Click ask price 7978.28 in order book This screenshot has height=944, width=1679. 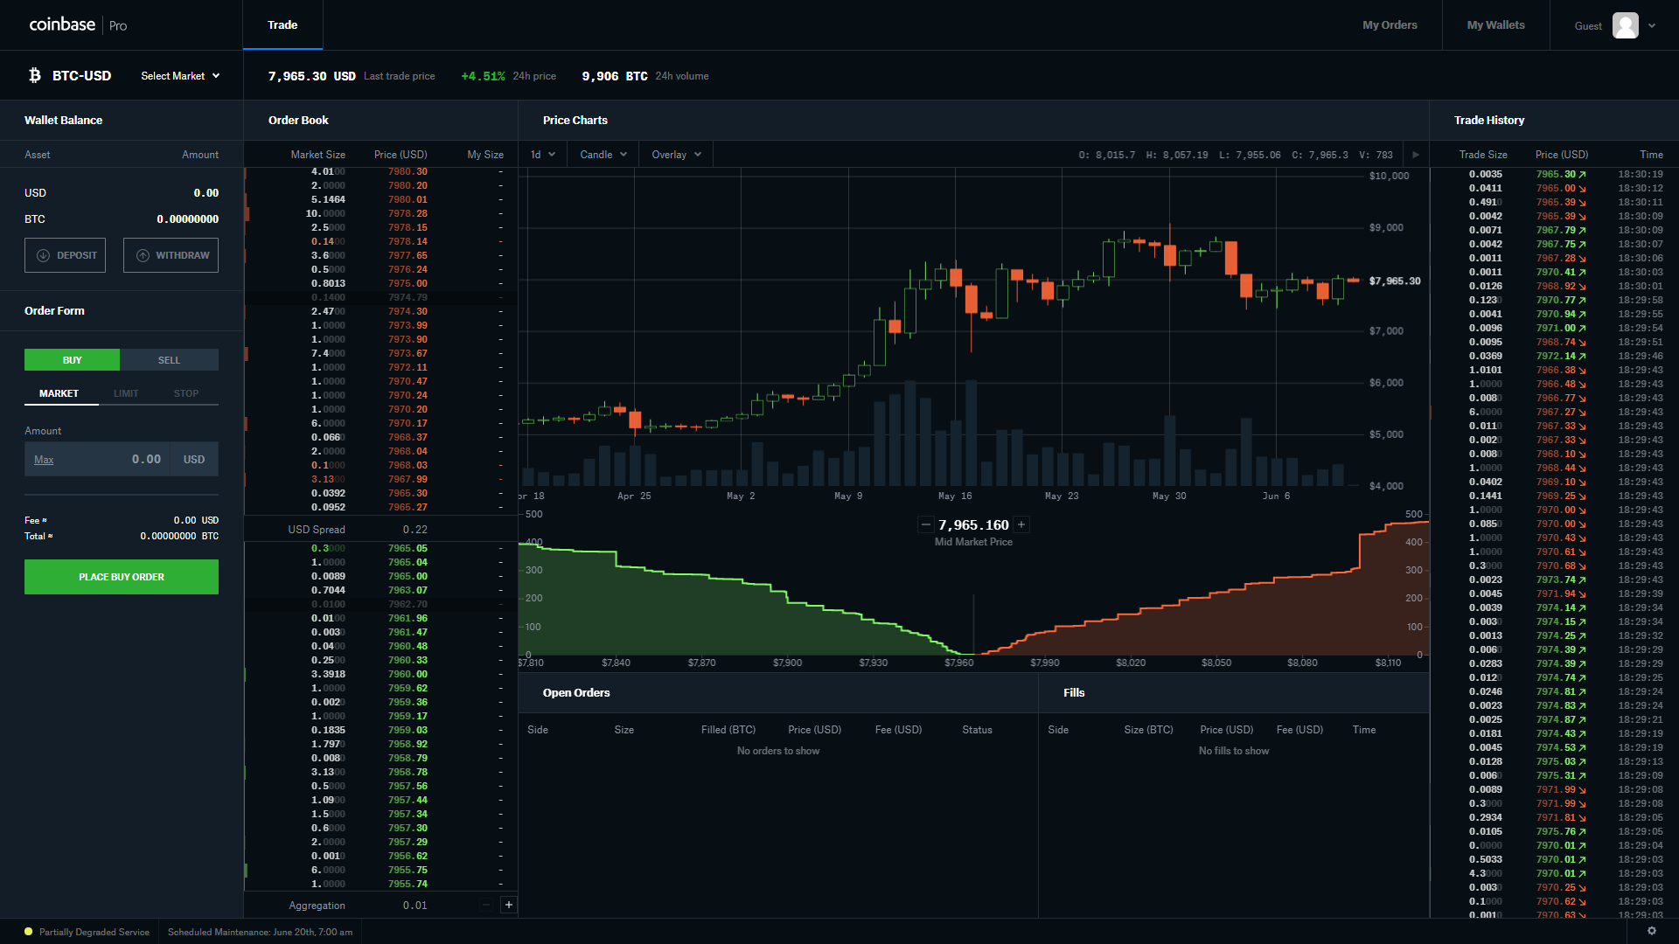408,213
